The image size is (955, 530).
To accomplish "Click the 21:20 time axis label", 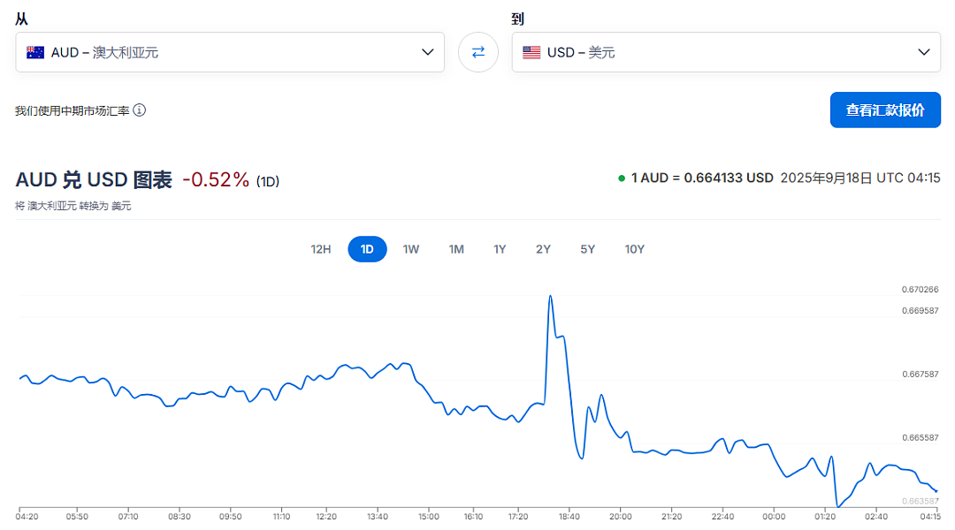I will click(671, 517).
